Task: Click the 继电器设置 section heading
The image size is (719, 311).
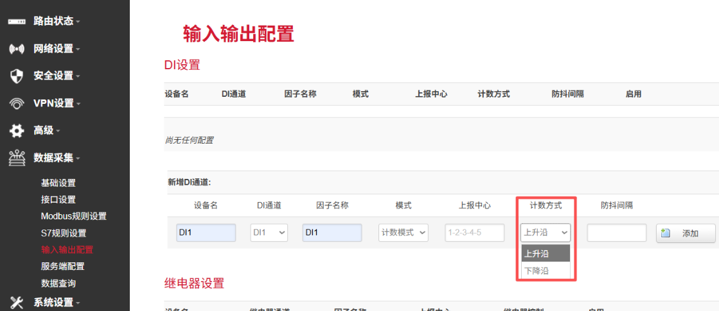Action: point(194,283)
